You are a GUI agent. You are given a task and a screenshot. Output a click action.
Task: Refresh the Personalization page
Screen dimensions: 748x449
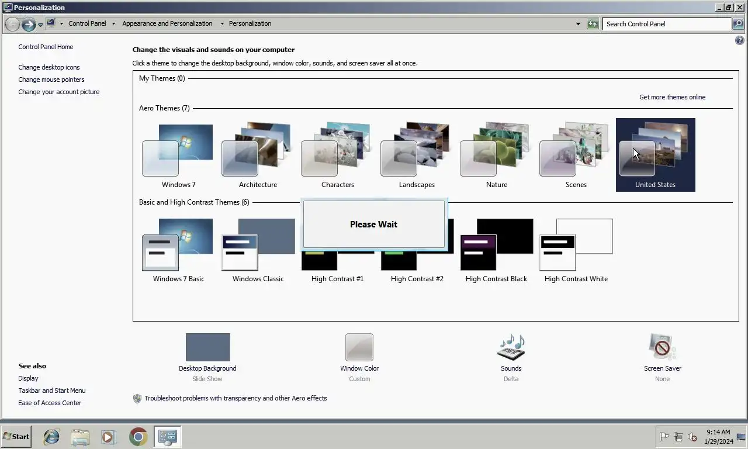coord(593,24)
